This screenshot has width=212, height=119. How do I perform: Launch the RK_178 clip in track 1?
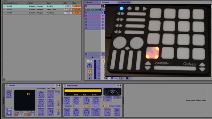86,9
